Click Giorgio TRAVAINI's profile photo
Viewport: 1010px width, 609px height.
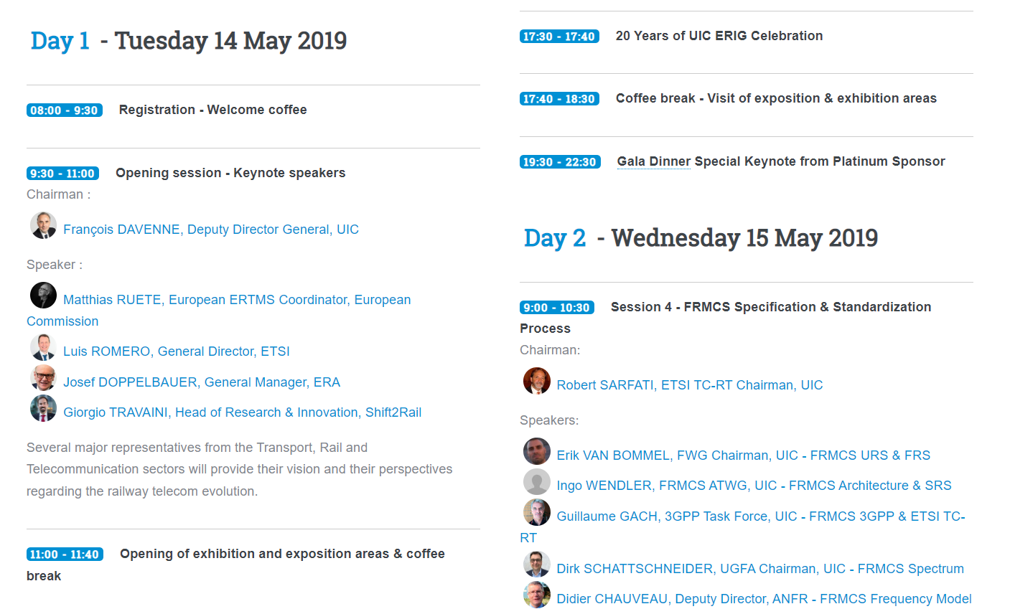tap(43, 408)
